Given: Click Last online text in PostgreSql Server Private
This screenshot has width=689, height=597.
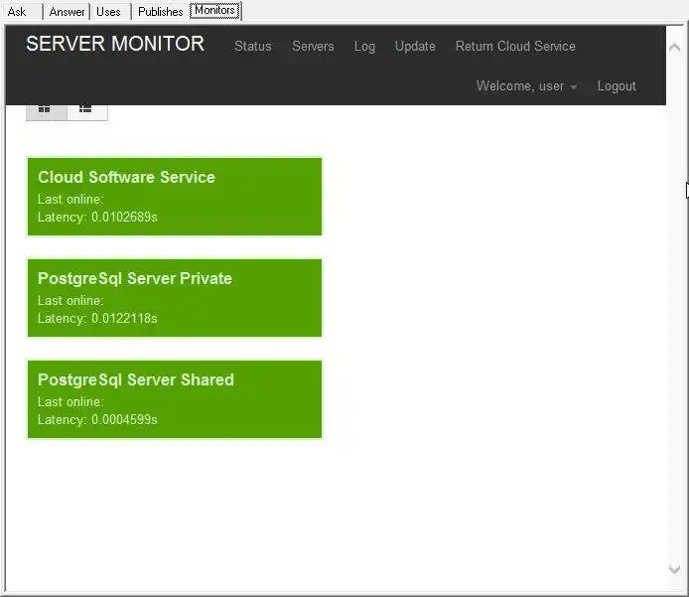Looking at the screenshot, I should point(70,301).
